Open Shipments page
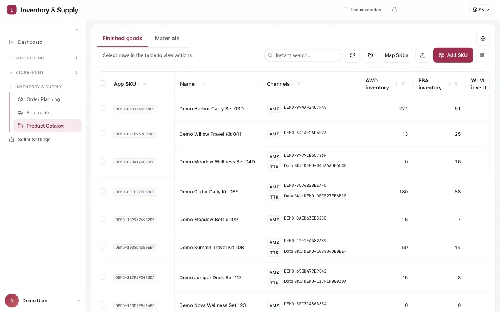 coord(38,113)
